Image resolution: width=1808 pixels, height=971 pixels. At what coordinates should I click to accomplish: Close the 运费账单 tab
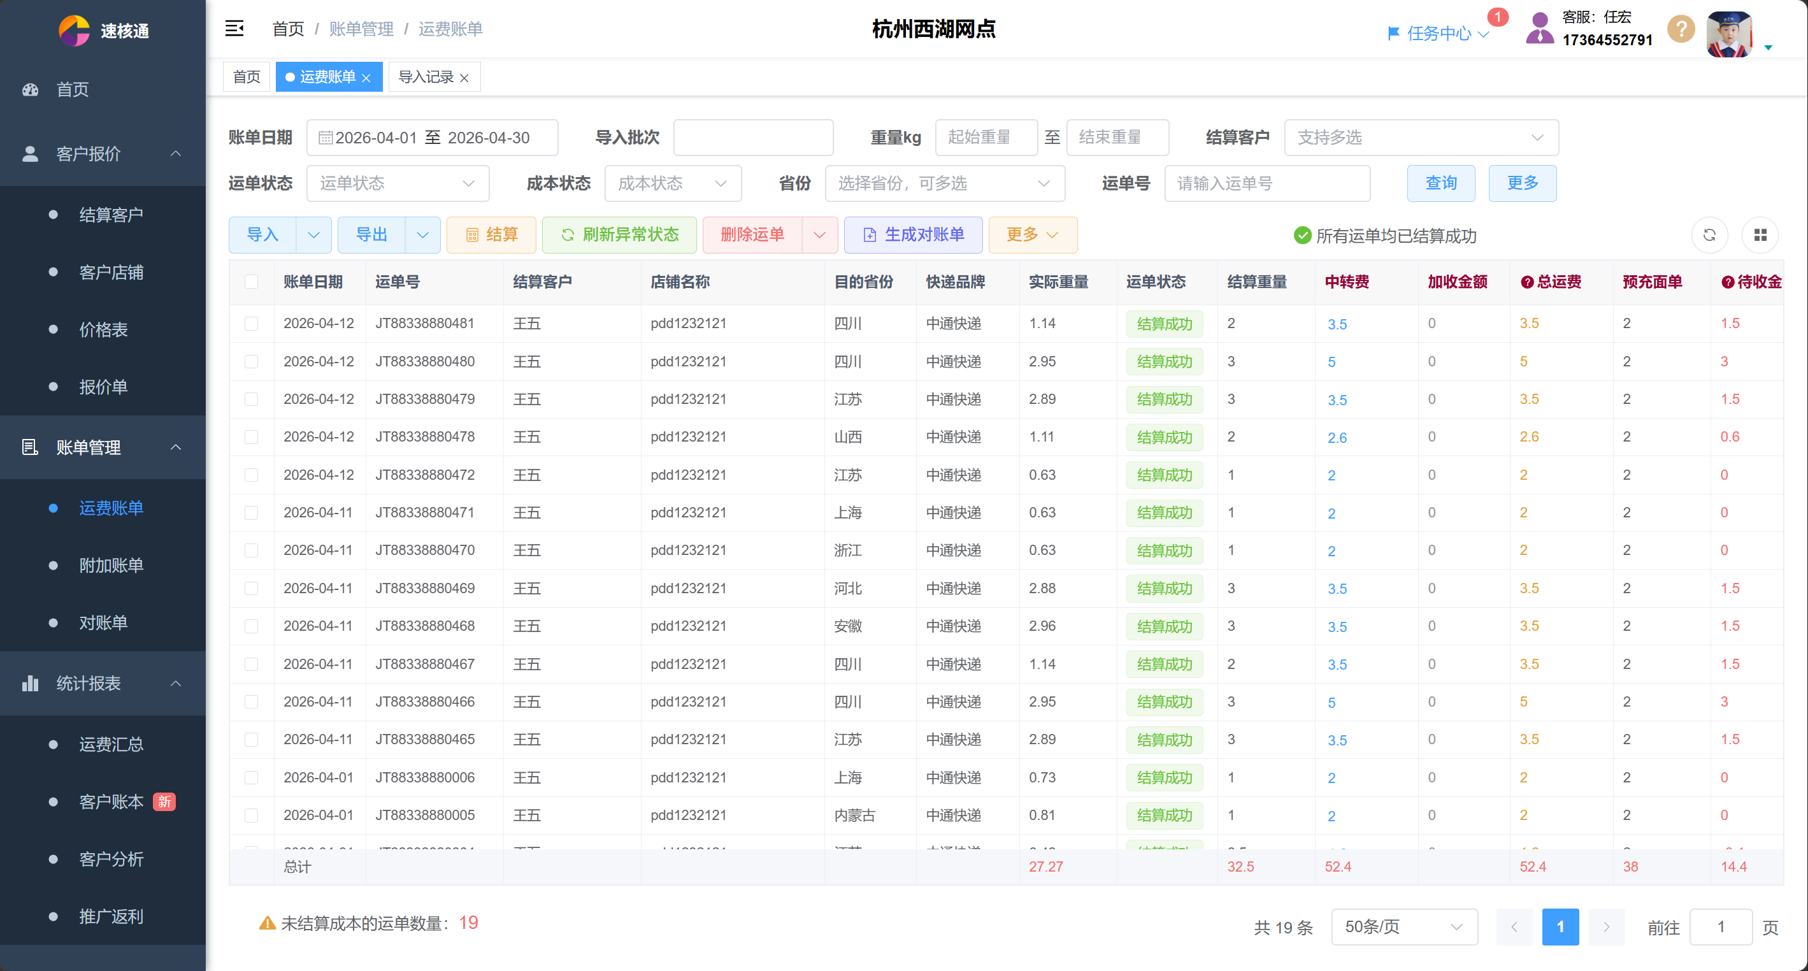click(366, 78)
